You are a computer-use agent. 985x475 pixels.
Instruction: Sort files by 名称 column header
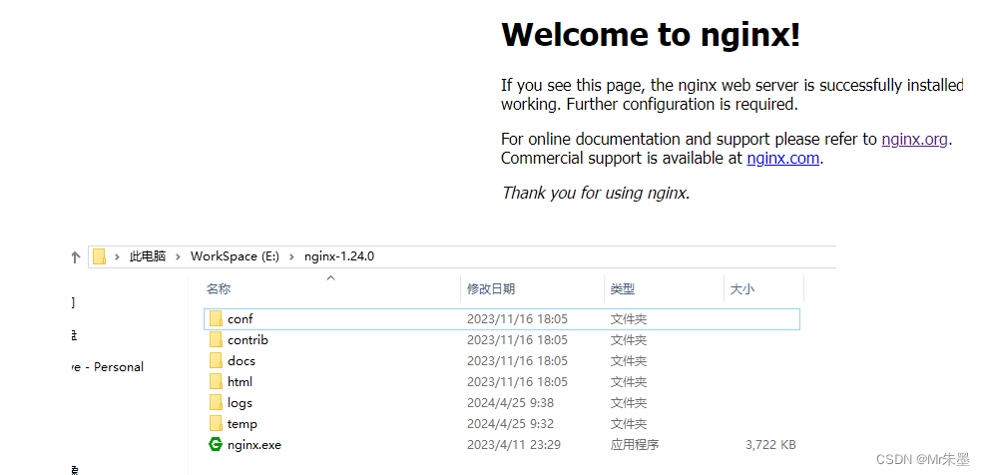click(219, 289)
